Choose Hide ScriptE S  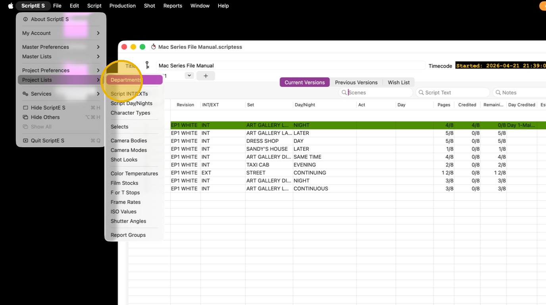click(x=61, y=107)
